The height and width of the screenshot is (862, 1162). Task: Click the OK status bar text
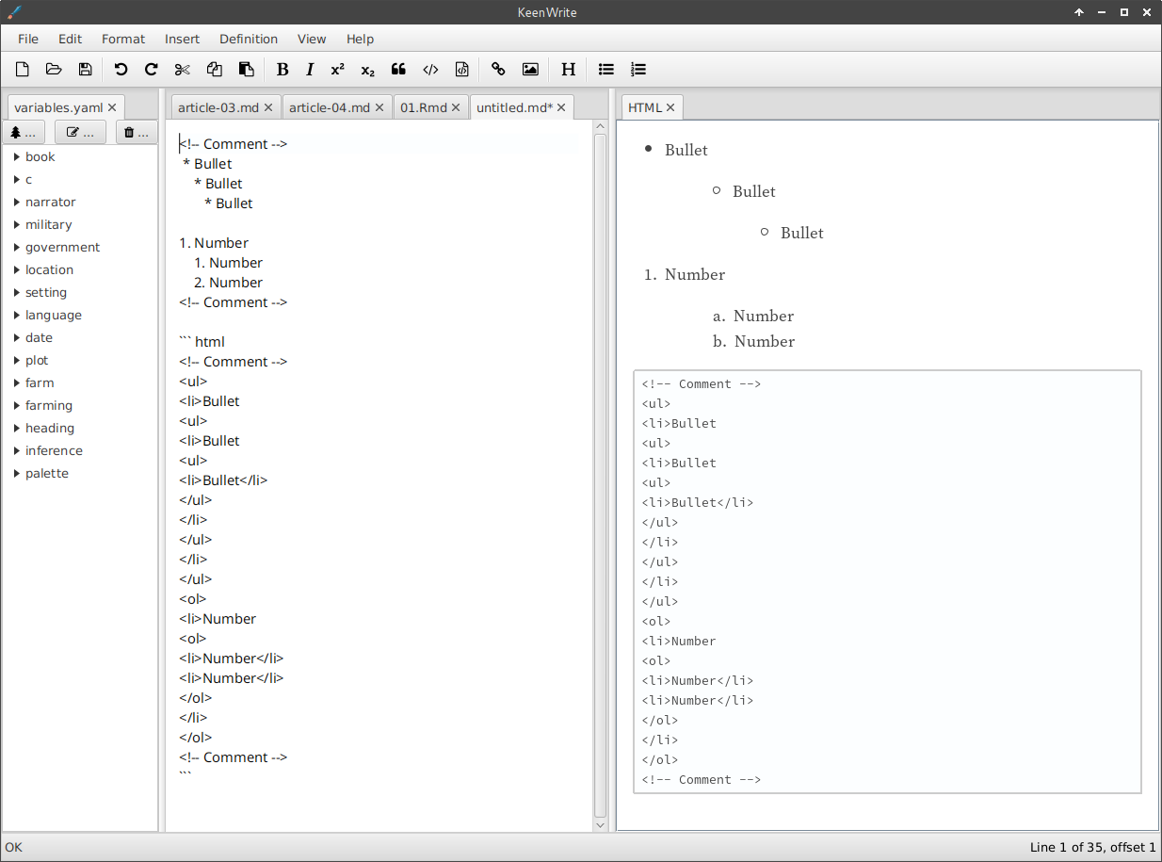click(13, 847)
